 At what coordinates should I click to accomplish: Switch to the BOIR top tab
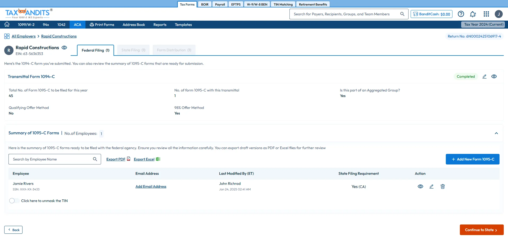[205, 4]
